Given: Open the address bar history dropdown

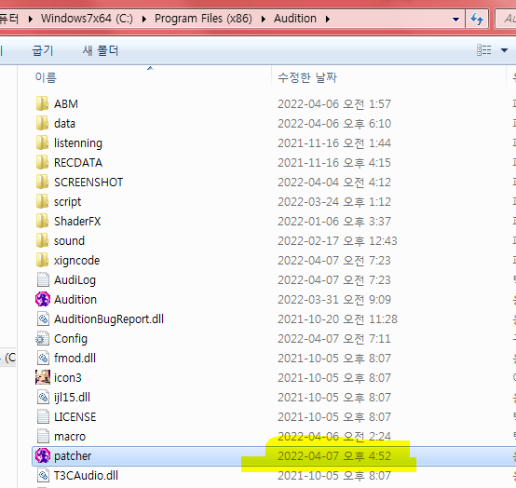Looking at the screenshot, I should point(455,19).
